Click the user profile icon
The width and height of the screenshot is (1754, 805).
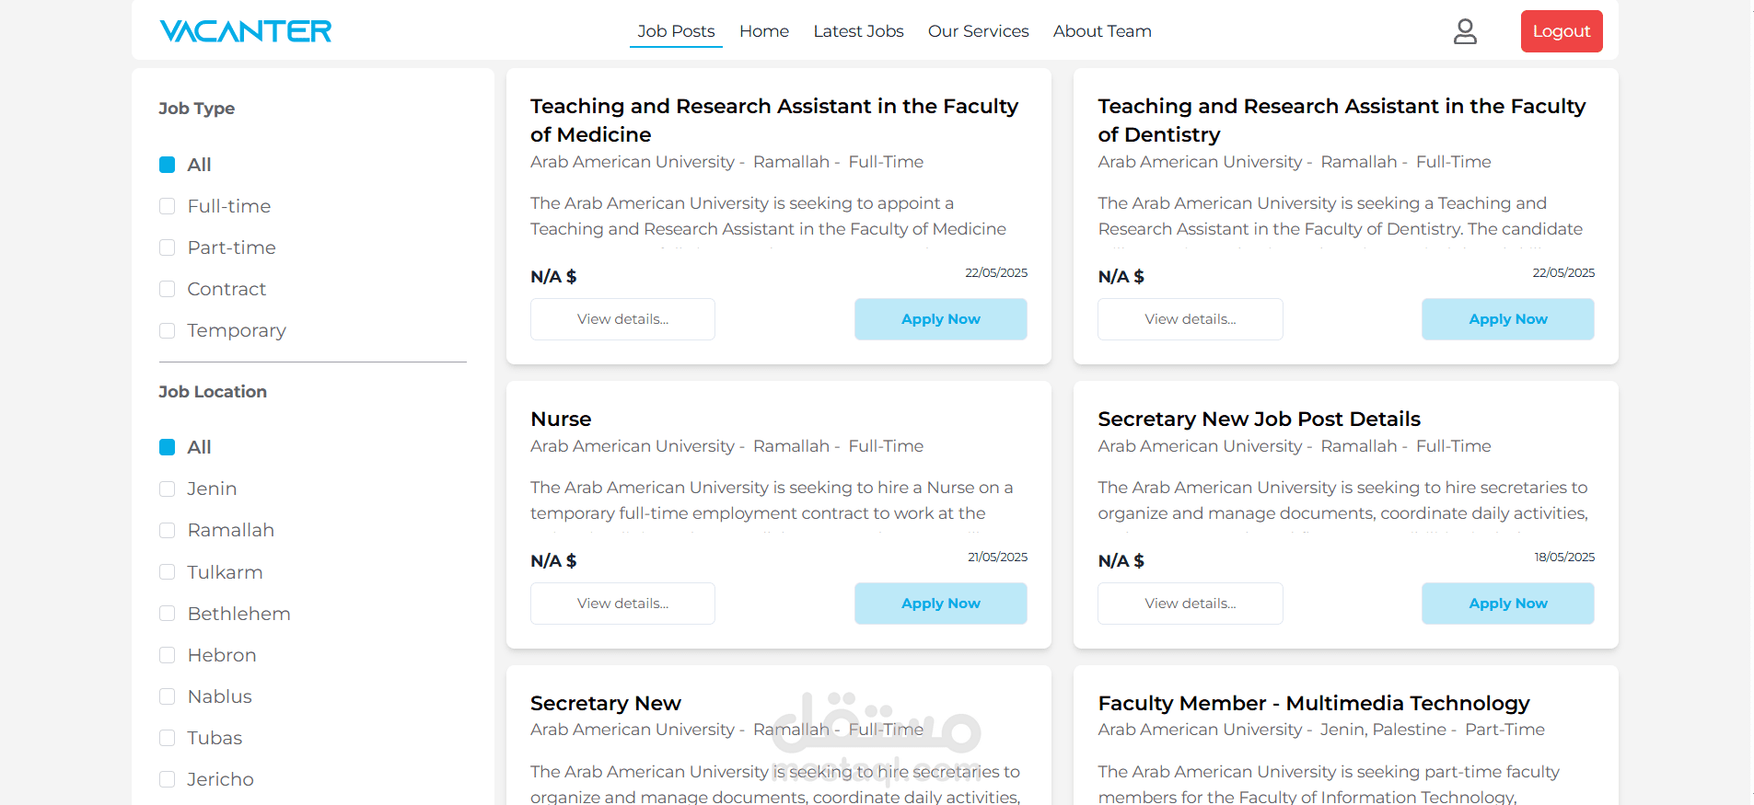point(1465,31)
